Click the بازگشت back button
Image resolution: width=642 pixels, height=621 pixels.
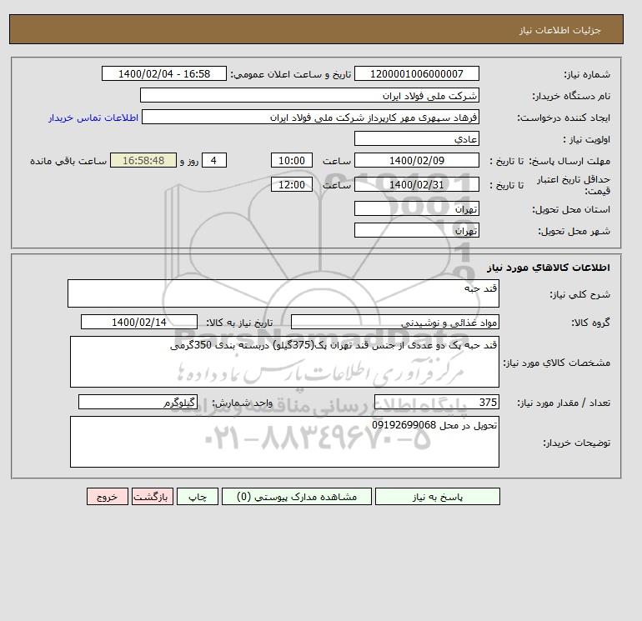(x=153, y=497)
